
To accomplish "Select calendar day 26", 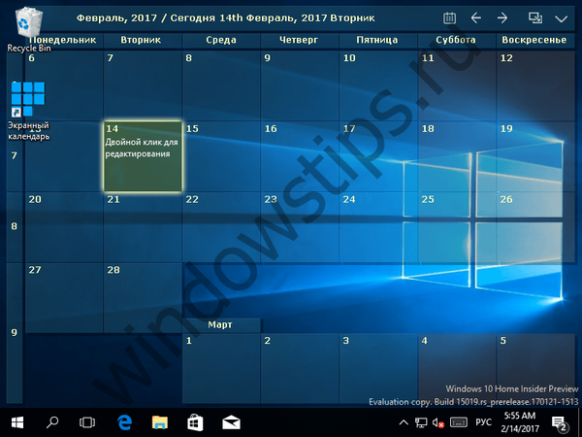I will (x=535, y=227).
